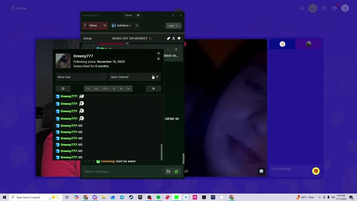Open the chatters user icon in Citrus header
Image resolution: width=357 pixels, height=201 pixels.
pyautogui.click(x=173, y=38)
